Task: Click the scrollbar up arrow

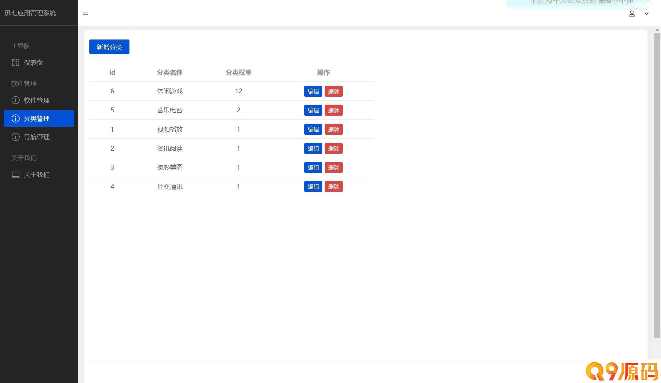Action: point(657,30)
